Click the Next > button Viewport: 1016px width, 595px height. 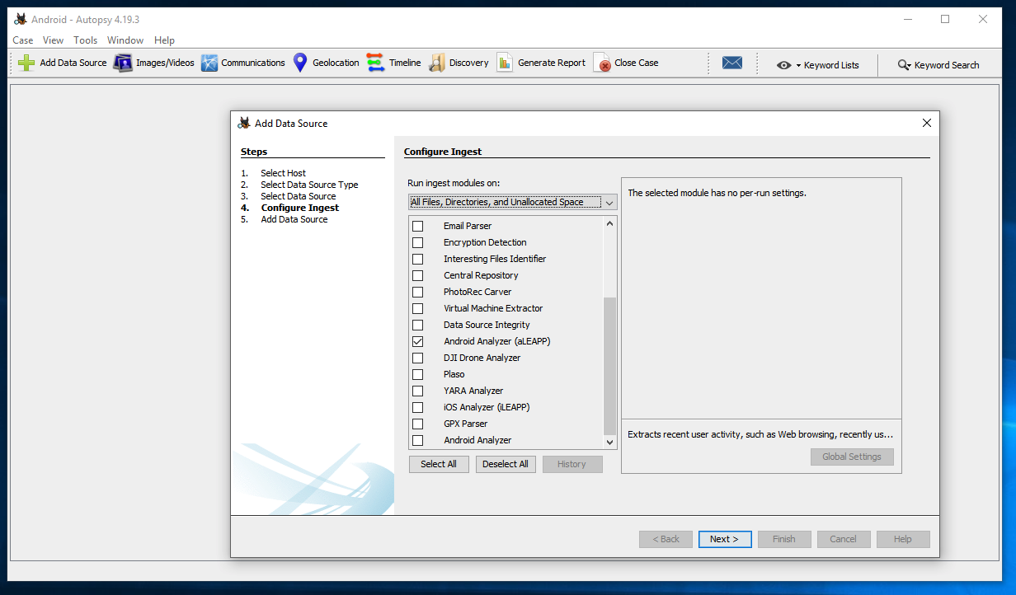coord(725,539)
